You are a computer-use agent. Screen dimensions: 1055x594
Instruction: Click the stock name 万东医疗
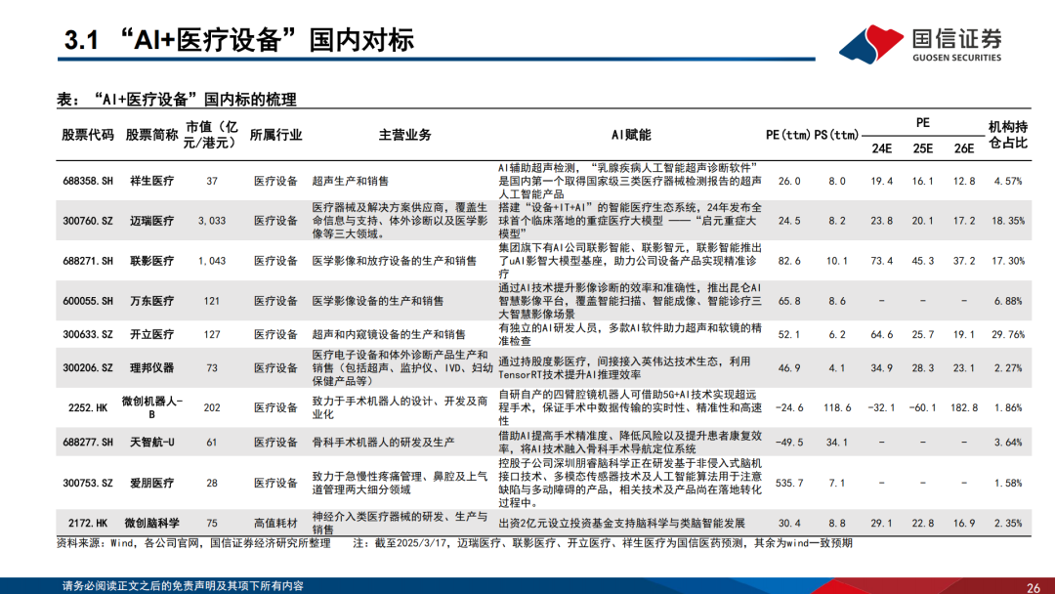click(152, 301)
